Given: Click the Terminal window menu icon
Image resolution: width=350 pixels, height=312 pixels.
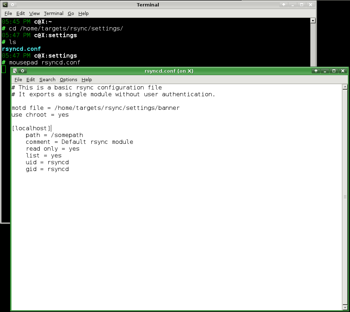Looking at the screenshot, I should (x=5, y=4).
